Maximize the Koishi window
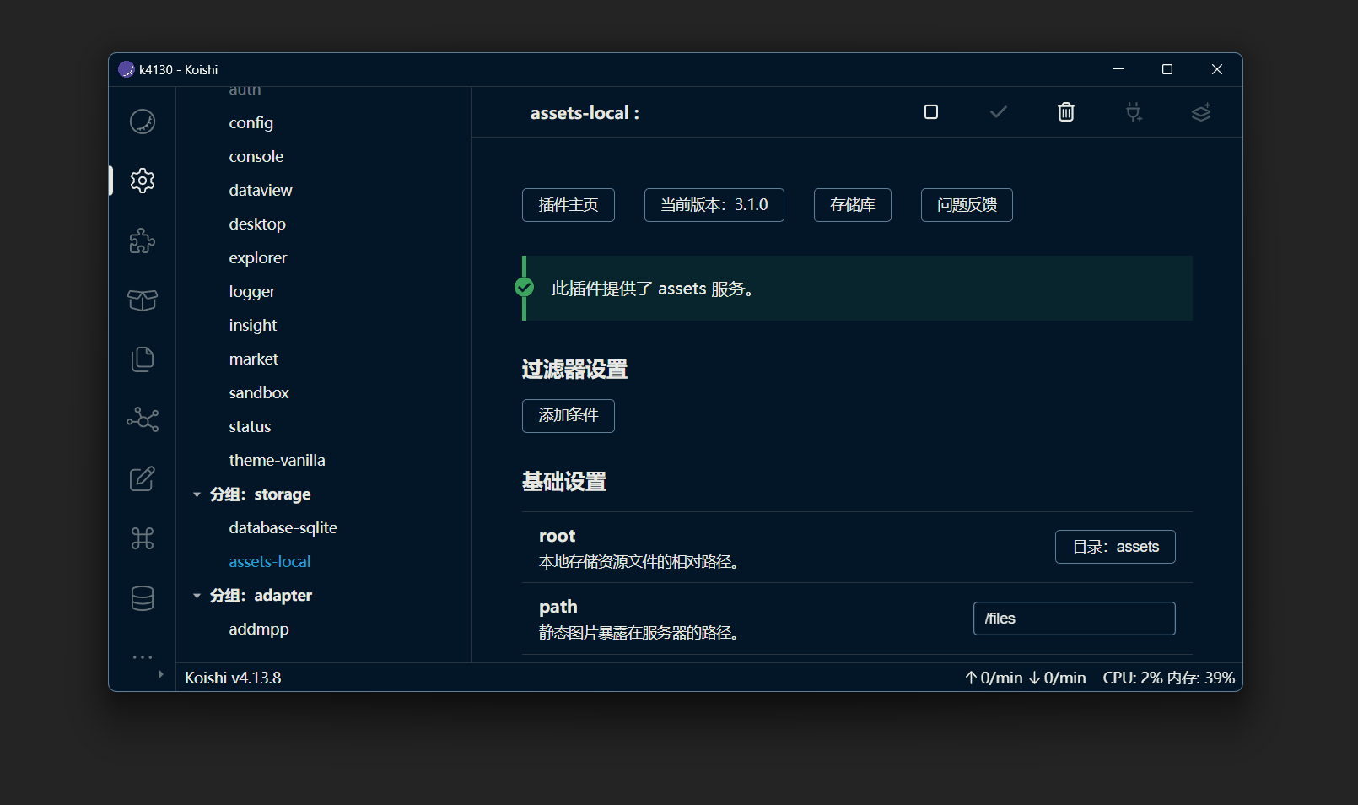 [x=1167, y=69]
